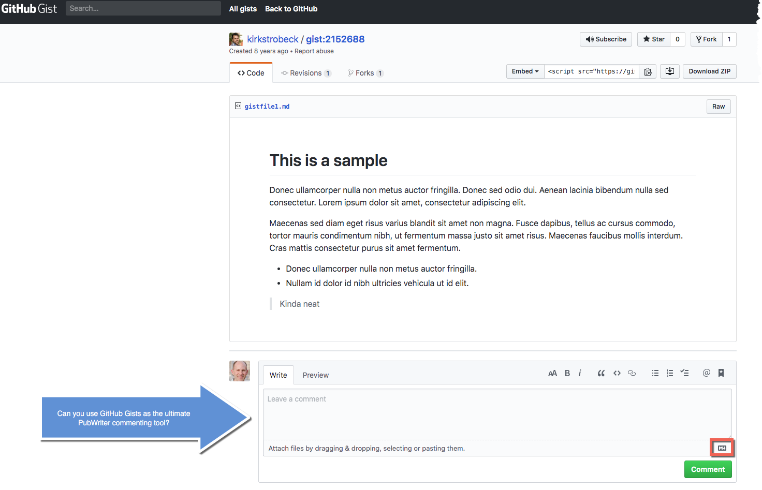Mention a user with @ icon
The height and width of the screenshot is (490, 762).
pyautogui.click(x=707, y=373)
